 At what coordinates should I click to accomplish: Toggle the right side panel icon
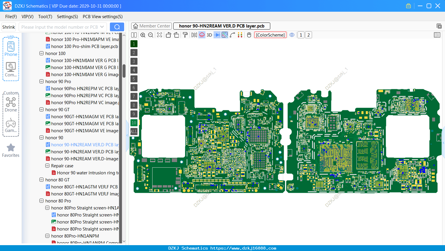[437, 35]
